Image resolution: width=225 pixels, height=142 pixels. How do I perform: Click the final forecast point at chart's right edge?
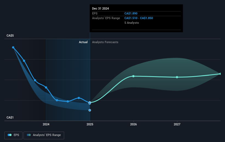coord(220,74)
